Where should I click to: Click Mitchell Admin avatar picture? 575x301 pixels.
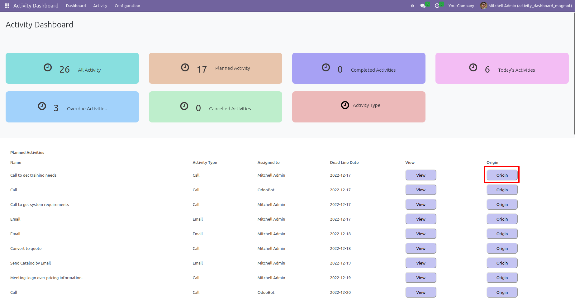pos(483,6)
